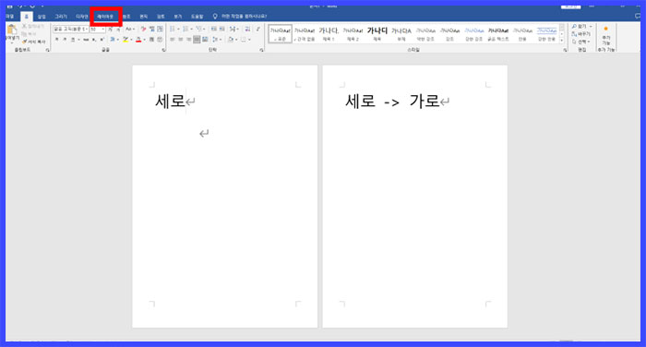
Task: Click the Center alignment icon
Action: point(181,40)
